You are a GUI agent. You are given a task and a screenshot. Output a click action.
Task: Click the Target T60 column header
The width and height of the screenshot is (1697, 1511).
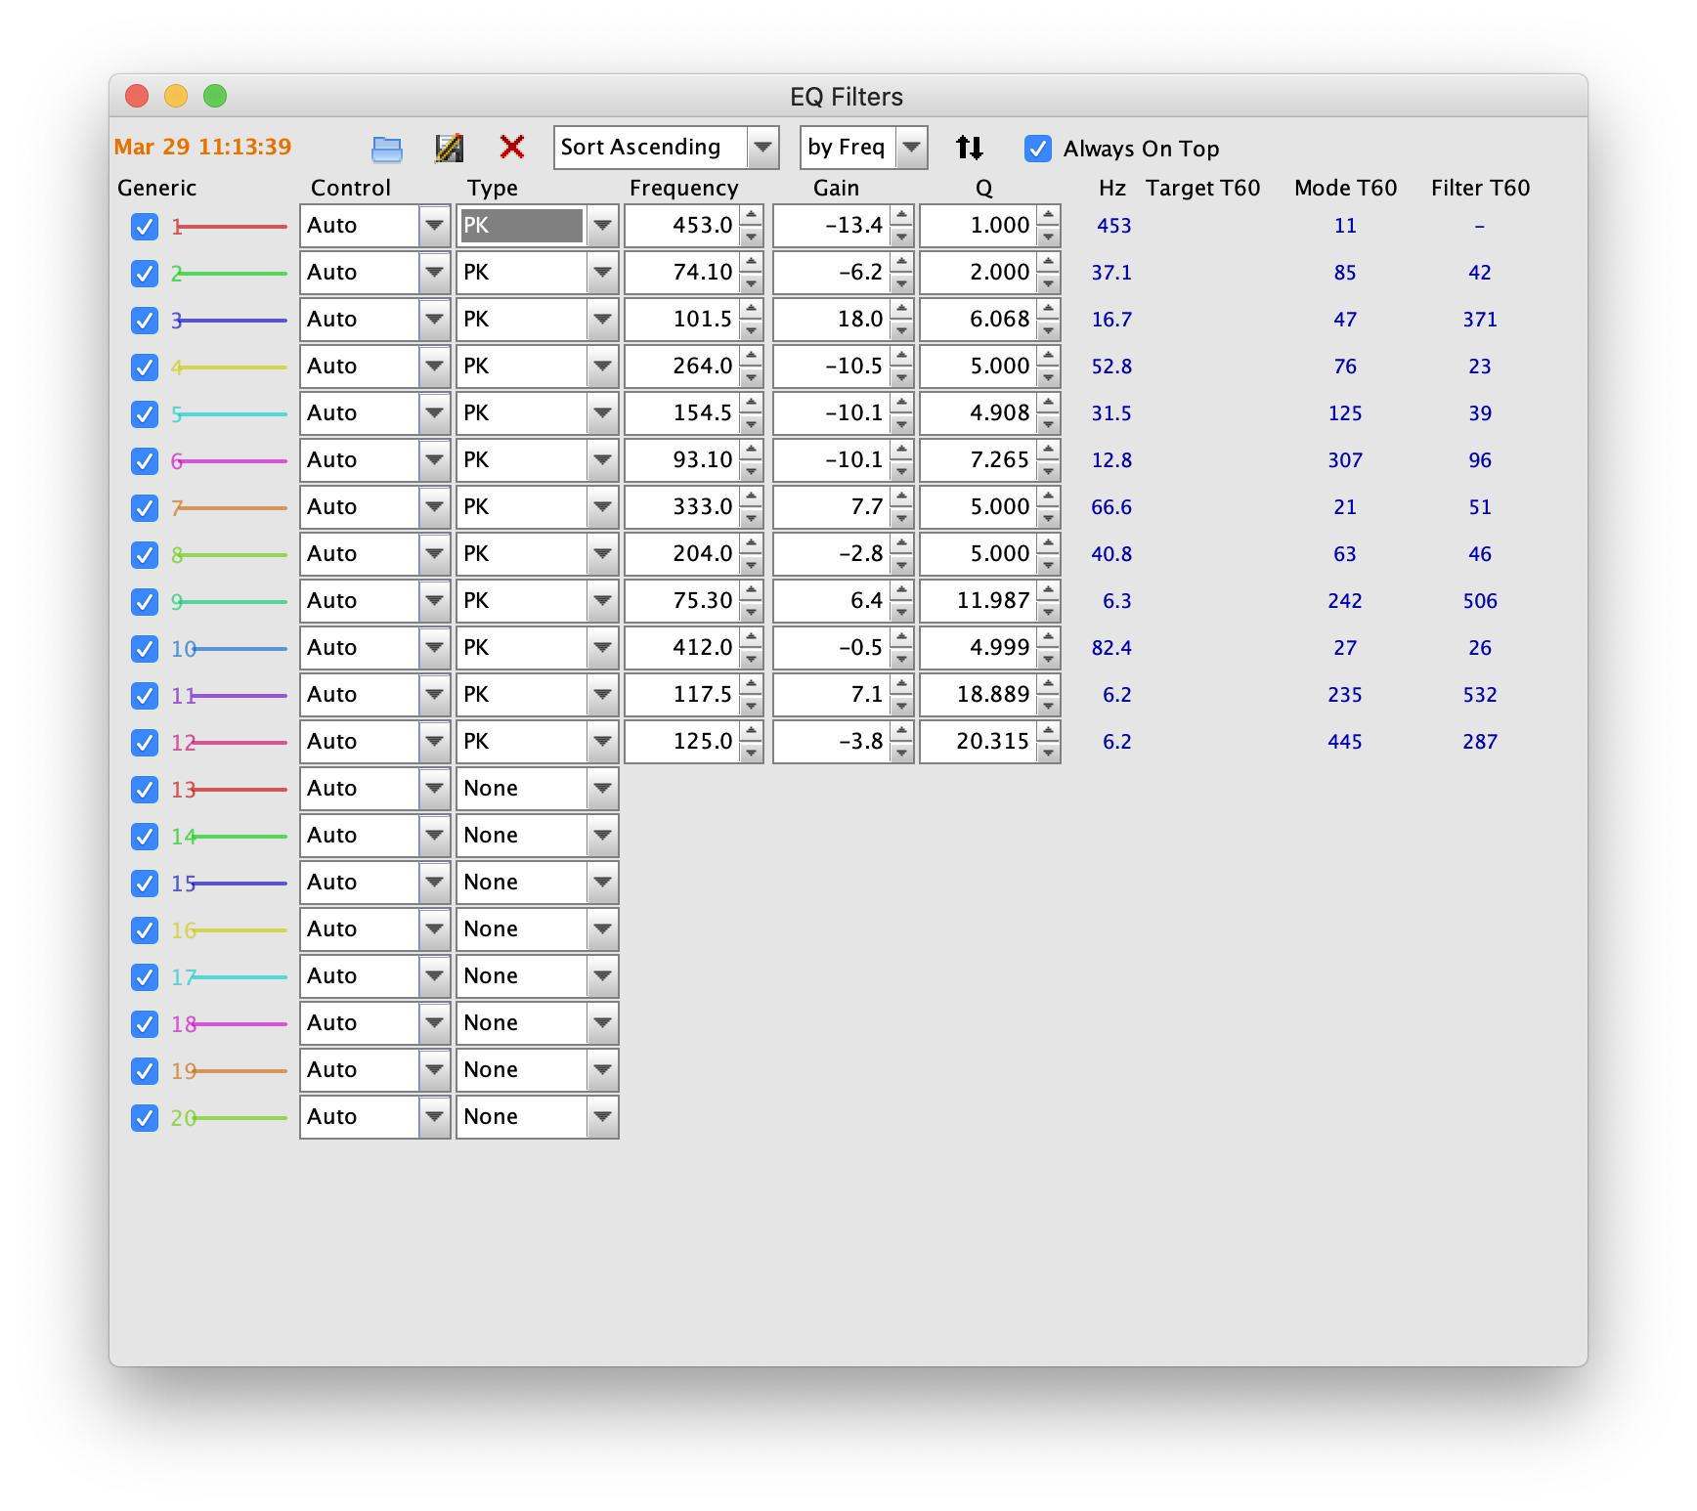point(1202,188)
